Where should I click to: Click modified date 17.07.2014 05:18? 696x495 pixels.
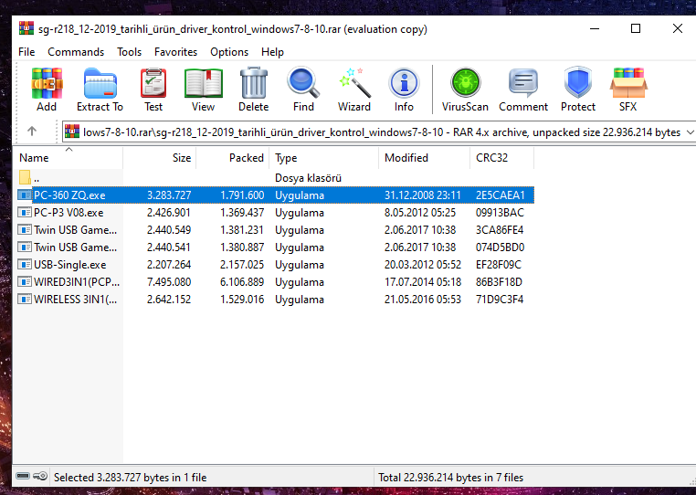click(x=423, y=282)
